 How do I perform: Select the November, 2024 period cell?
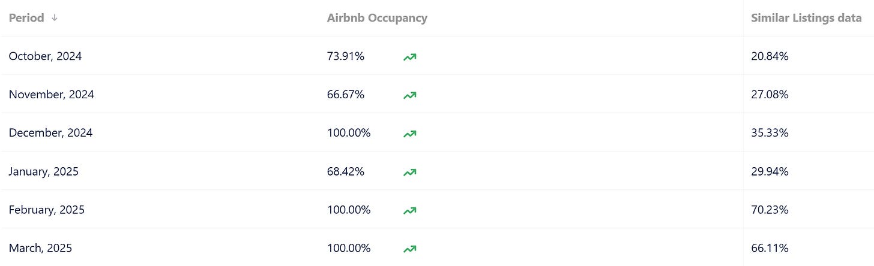(52, 95)
